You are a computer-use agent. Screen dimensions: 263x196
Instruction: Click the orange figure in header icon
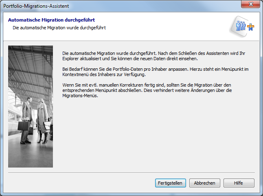pyautogui.click(x=250, y=27)
